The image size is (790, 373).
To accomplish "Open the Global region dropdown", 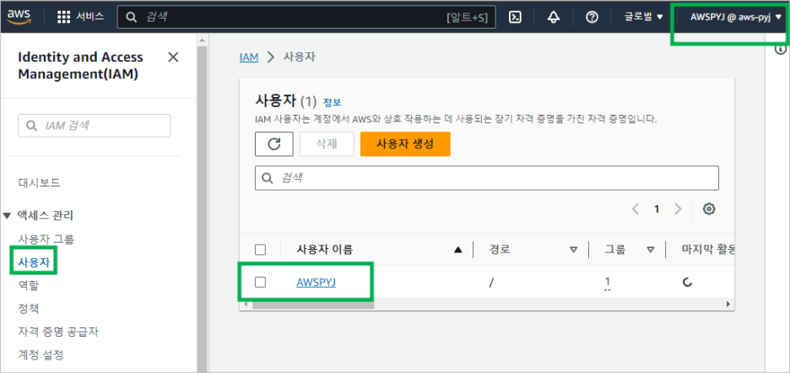I will (644, 17).
